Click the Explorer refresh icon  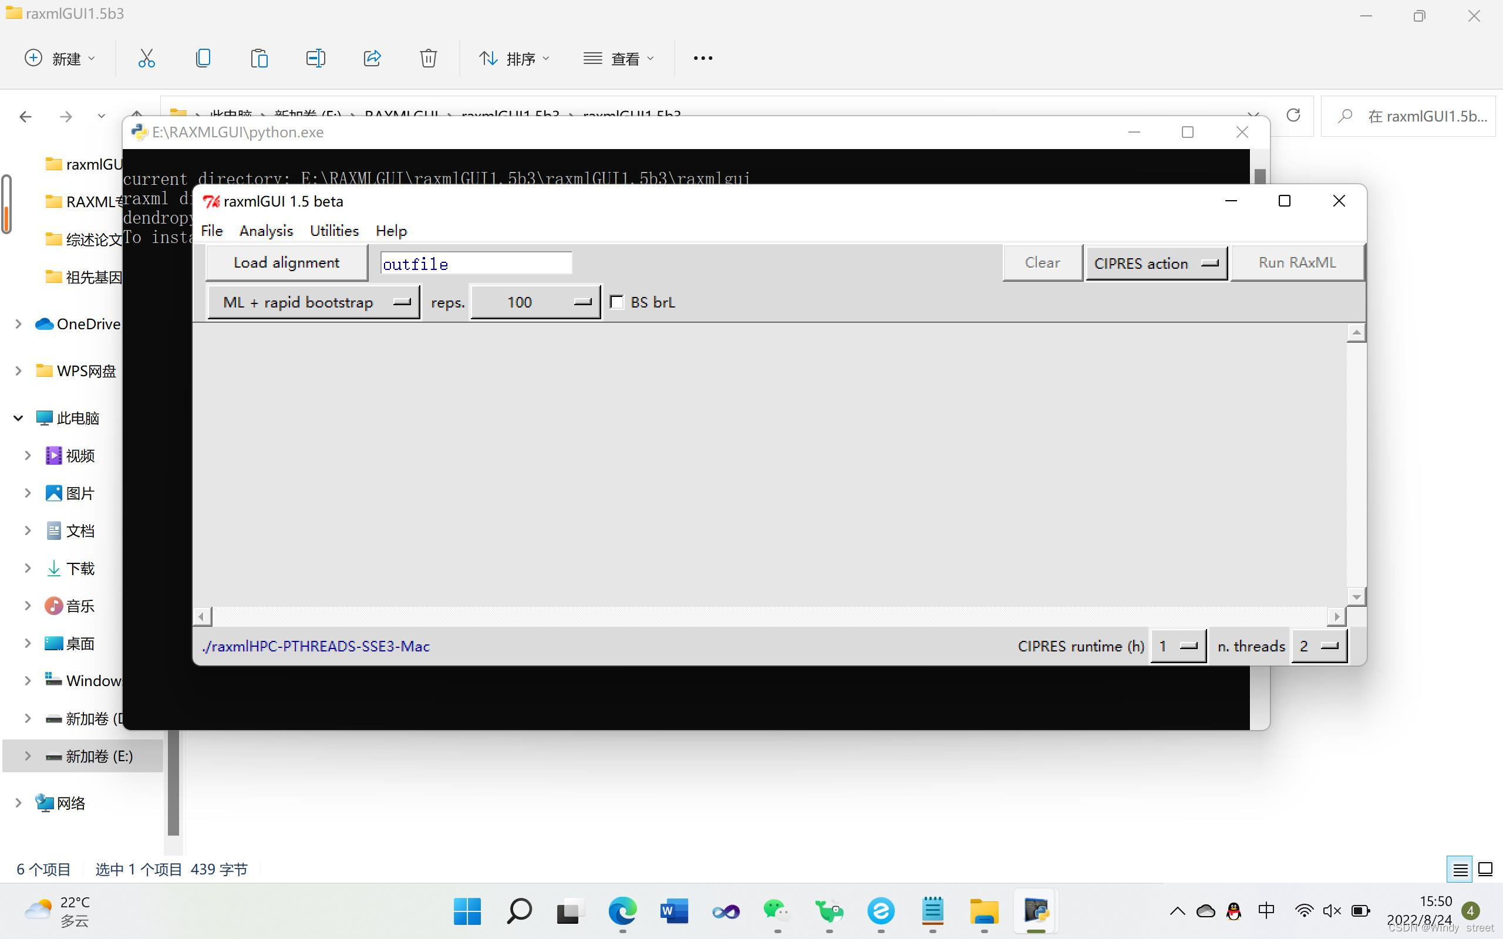pos(1293,116)
